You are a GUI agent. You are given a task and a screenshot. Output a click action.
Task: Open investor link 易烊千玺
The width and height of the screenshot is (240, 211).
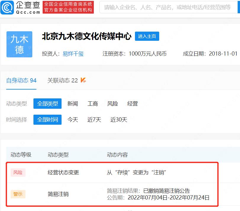pos(73,54)
